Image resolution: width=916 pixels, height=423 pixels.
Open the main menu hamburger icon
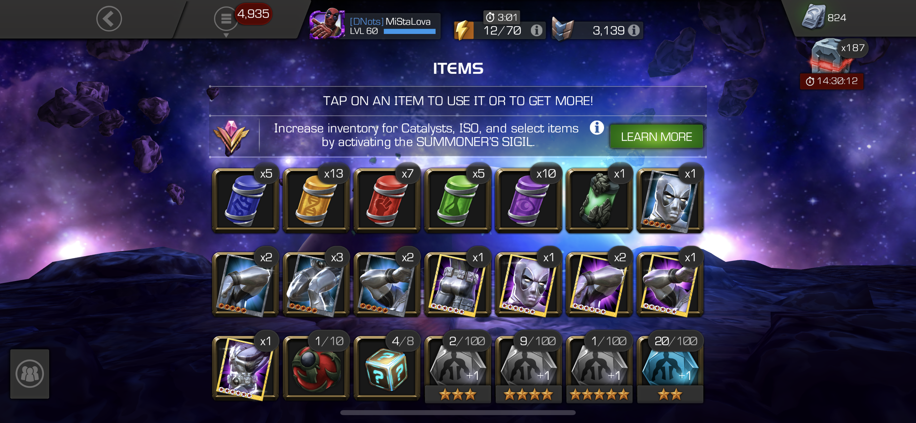pyautogui.click(x=226, y=18)
